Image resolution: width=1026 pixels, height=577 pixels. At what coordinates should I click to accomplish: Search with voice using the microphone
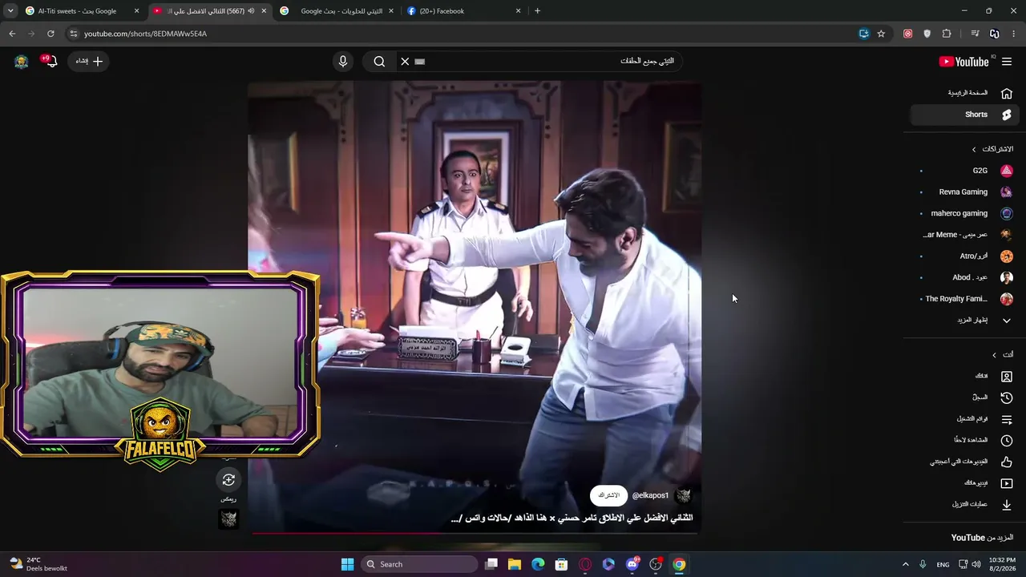coord(343,62)
